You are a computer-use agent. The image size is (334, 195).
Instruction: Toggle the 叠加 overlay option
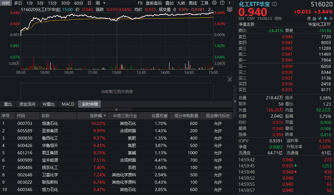pos(169,3)
